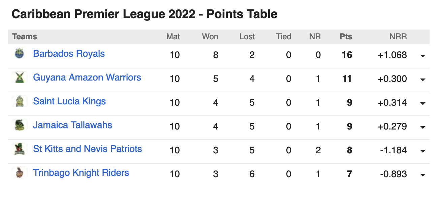Expand the Saint Lucia Kings row arrow
Viewport: 440px width, 206px height.
tap(423, 103)
